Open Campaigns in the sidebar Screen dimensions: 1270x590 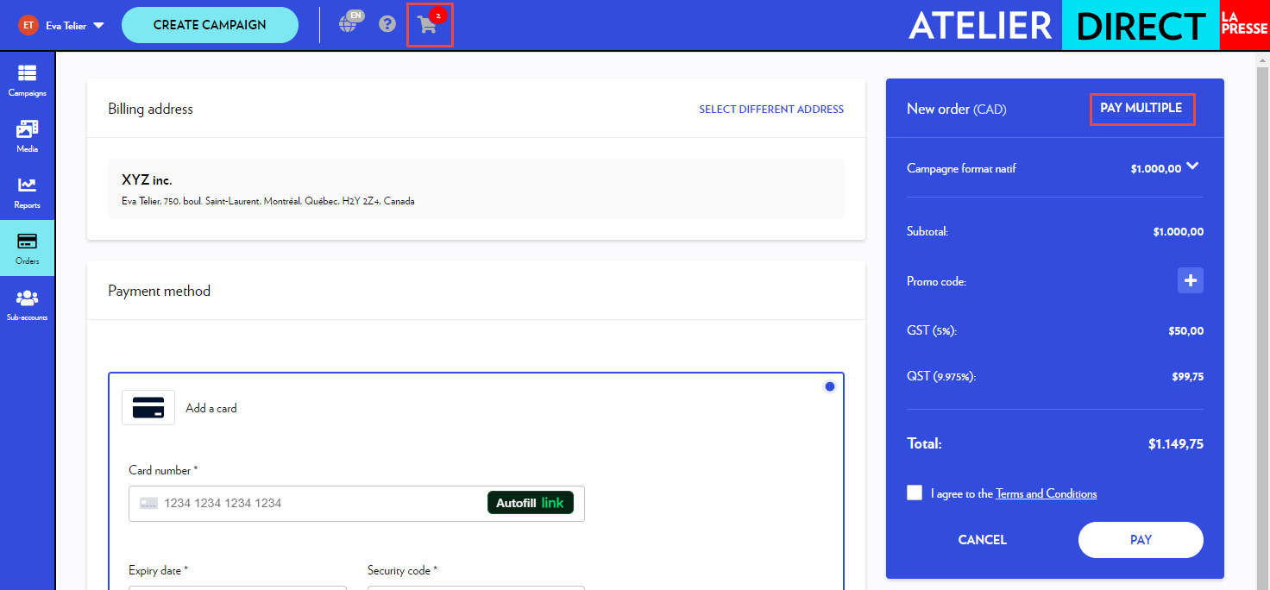28,80
